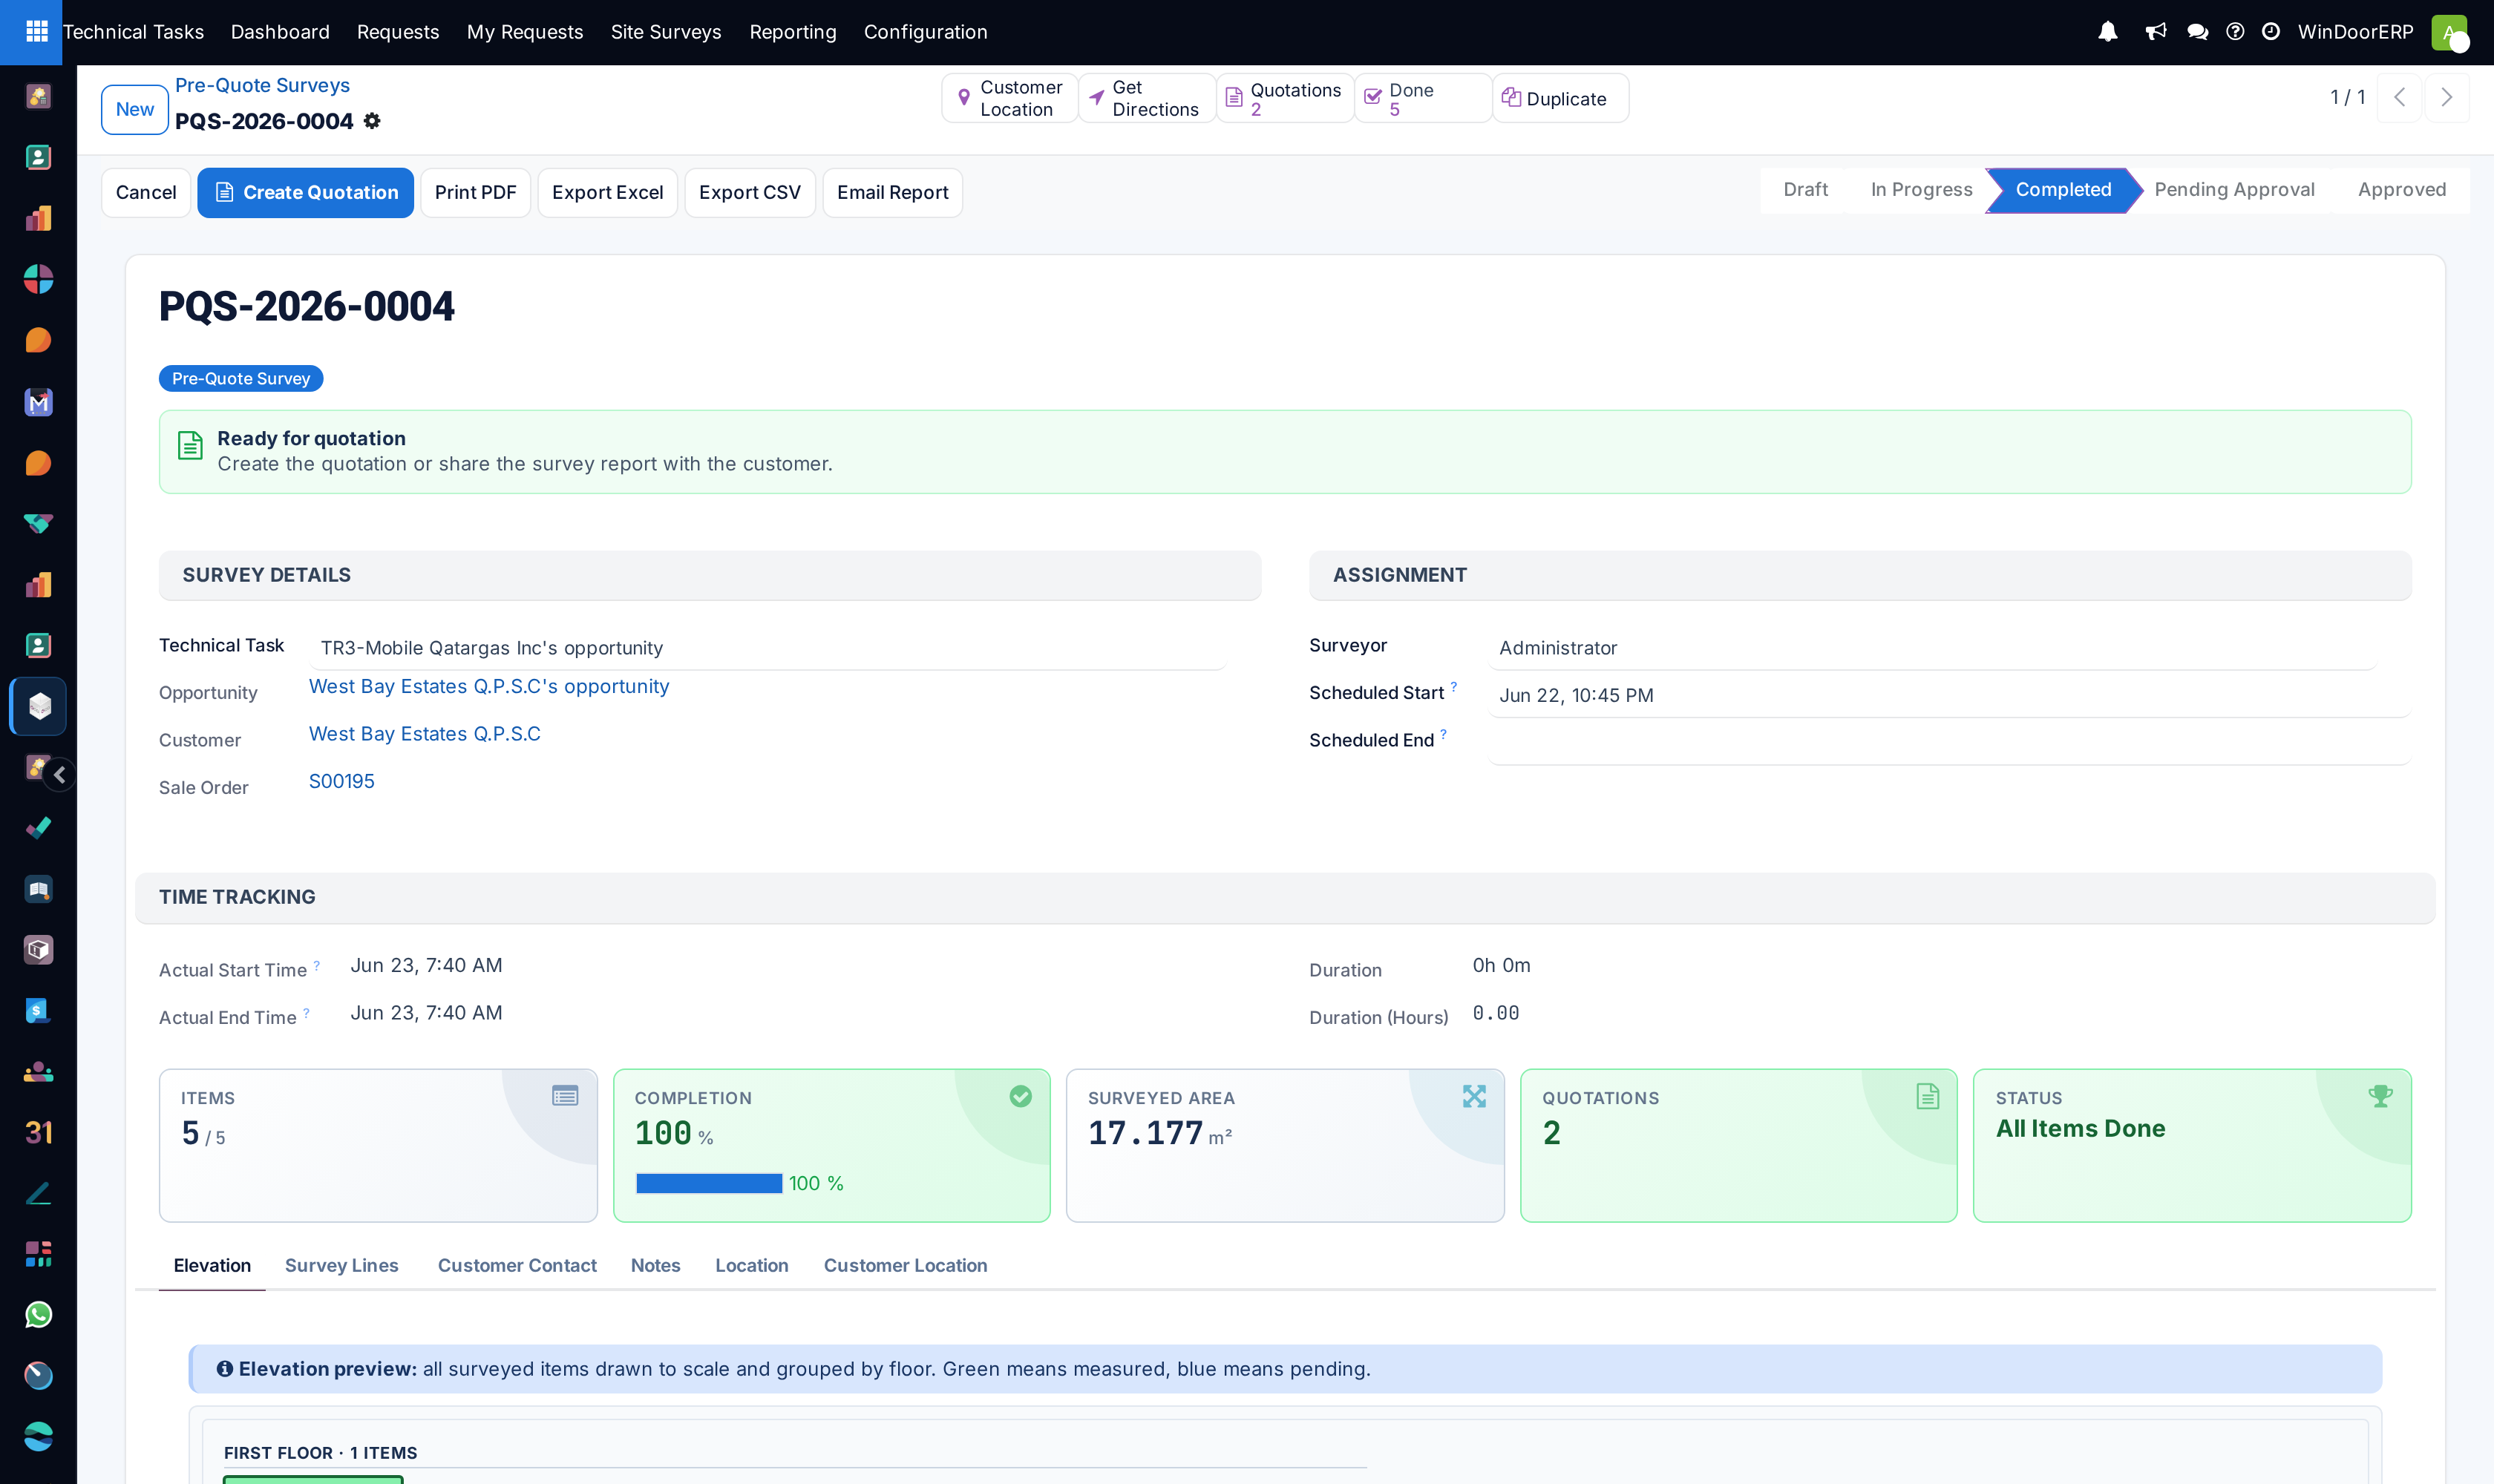This screenshot has height=1484, width=2494.
Task: Click the Export Excel button
Action: (x=607, y=193)
